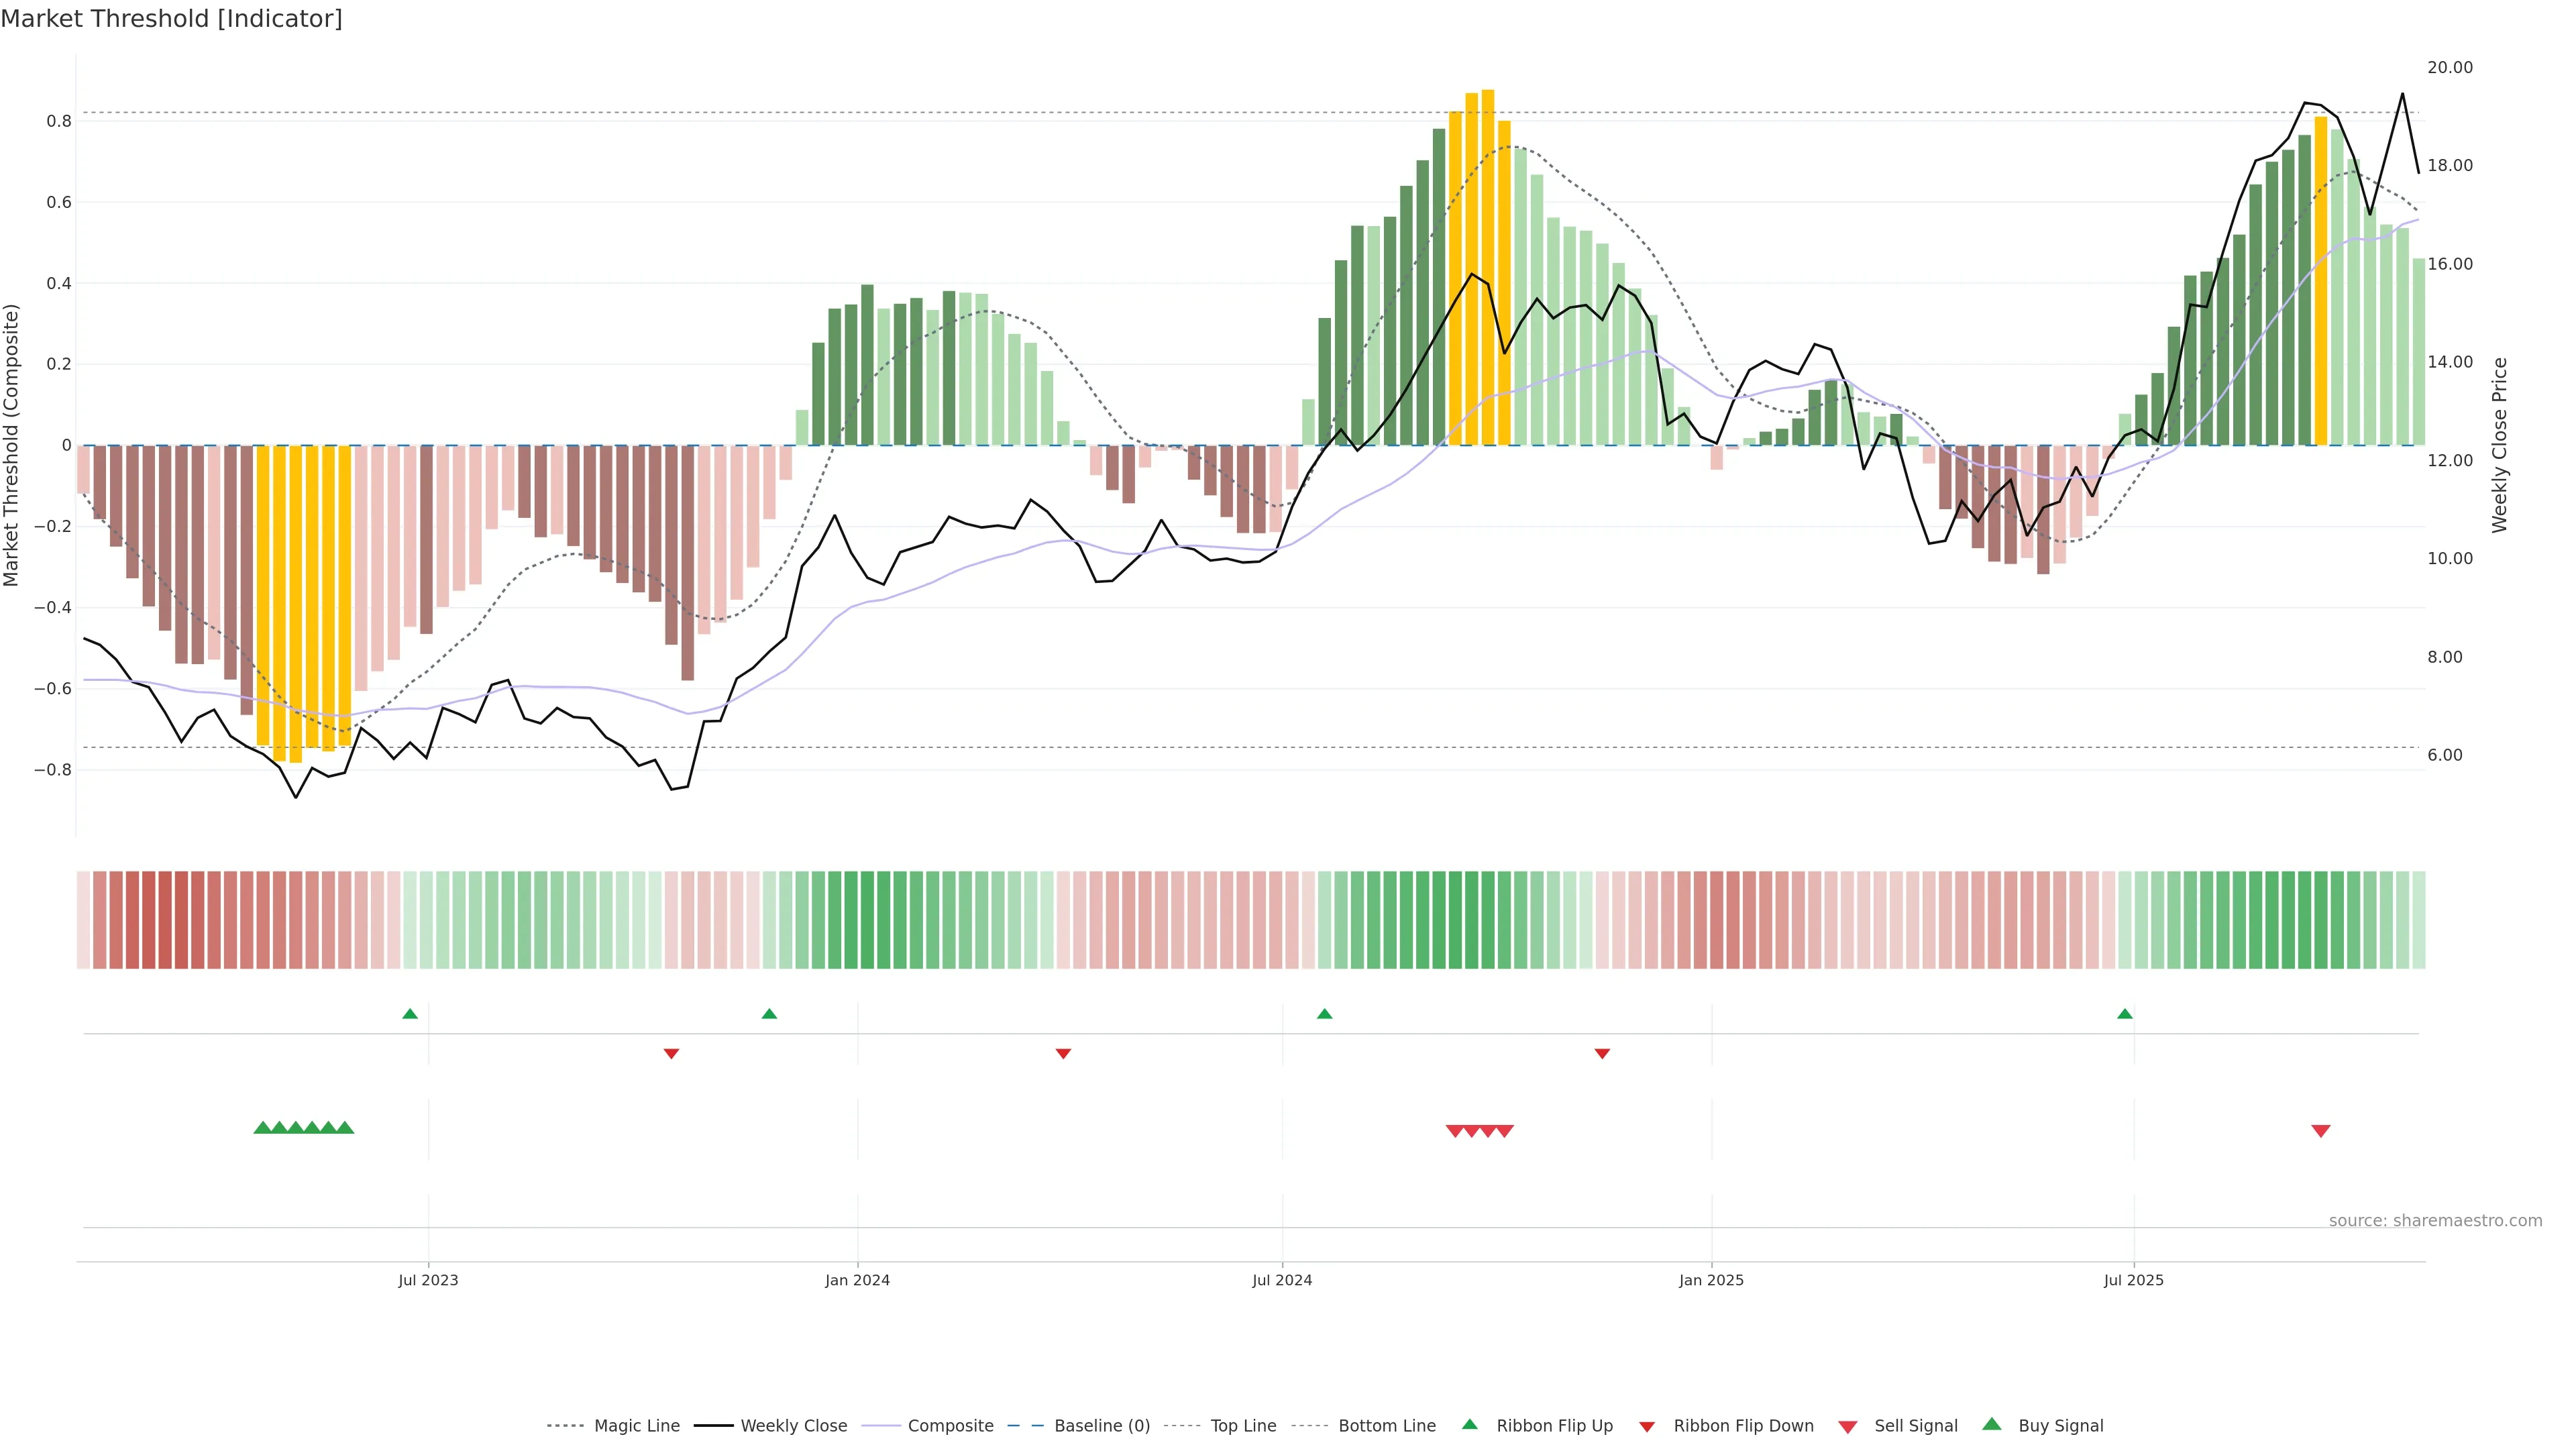The height and width of the screenshot is (1449, 2576).
Task: Click the Sell Signal legend triangle icon
Action: pyautogui.click(x=1848, y=1427)
